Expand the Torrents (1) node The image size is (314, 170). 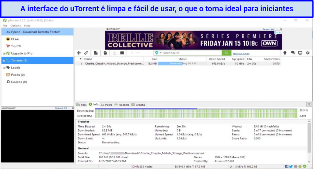4,61
